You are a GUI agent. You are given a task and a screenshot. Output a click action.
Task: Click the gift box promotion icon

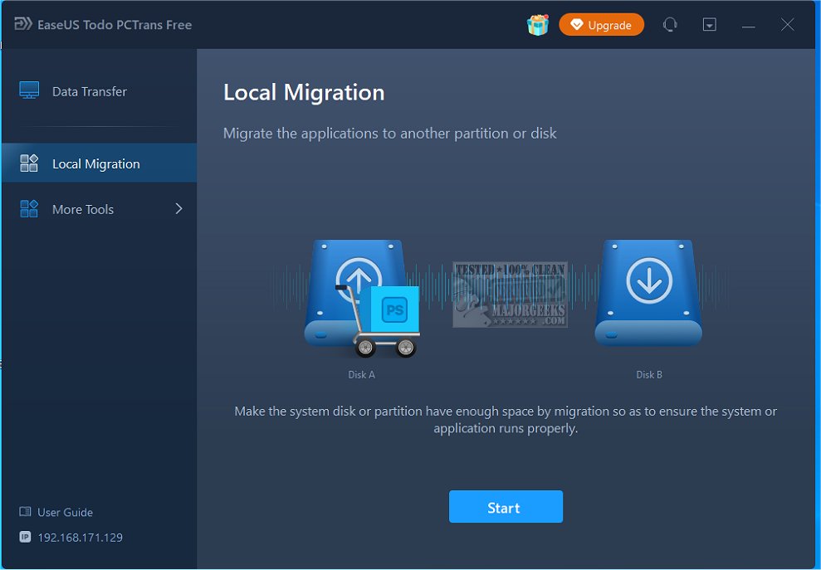pyautogui.click(x=537, y=25)
